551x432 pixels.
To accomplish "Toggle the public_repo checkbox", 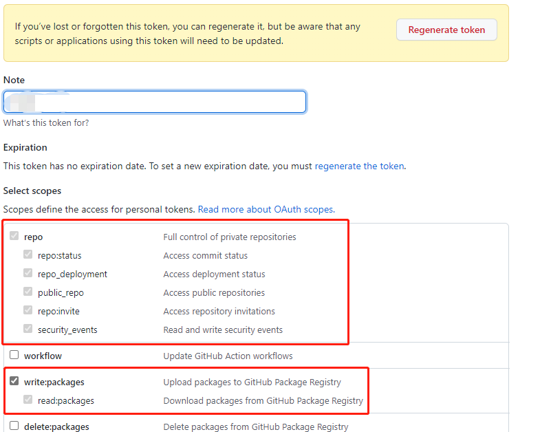I will click(x=28, y=292).
